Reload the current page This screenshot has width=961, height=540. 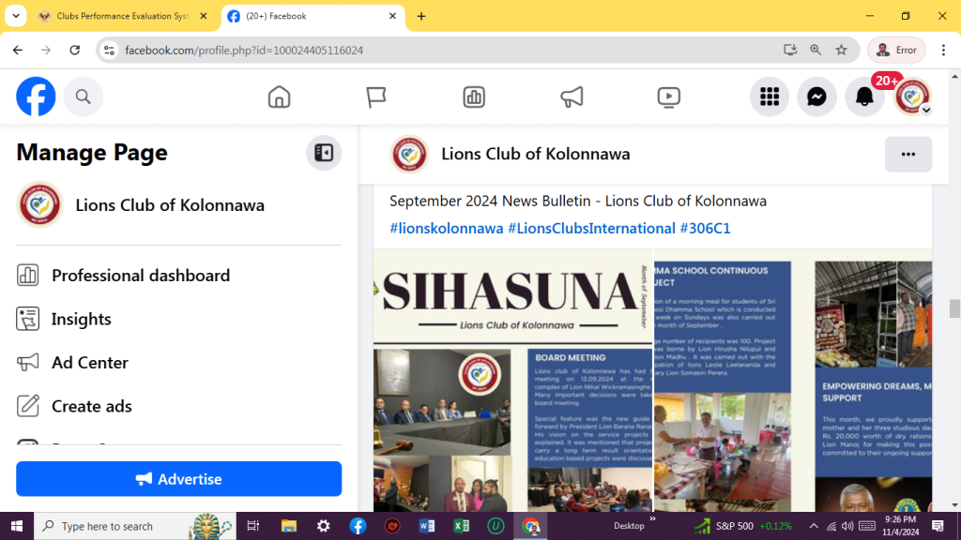pyautogui.click(x=75, y=51)
